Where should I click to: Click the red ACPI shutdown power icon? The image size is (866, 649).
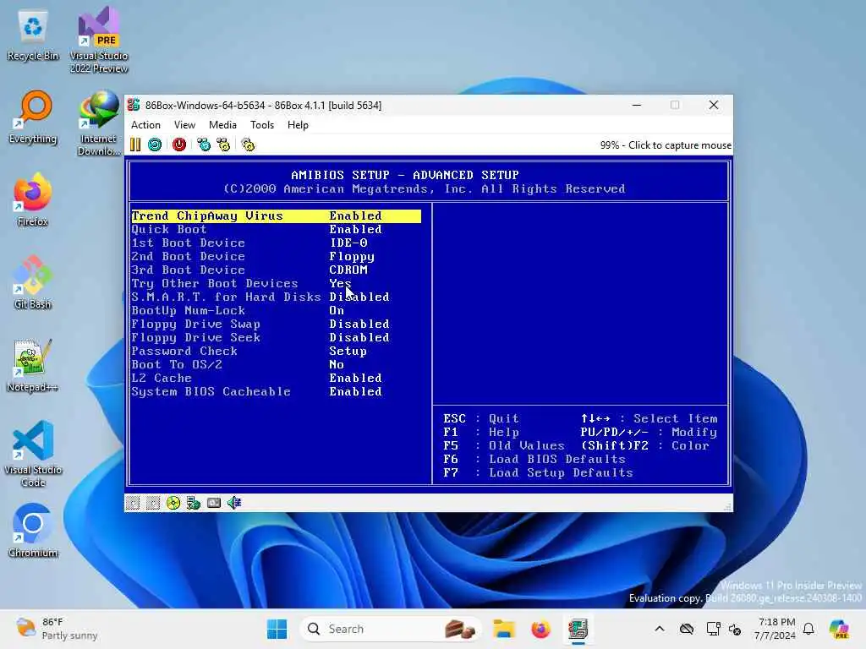tap(179, 145)
